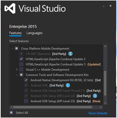Toggle the Android SDK [3rd Party] checkbox

pos(26,85)
